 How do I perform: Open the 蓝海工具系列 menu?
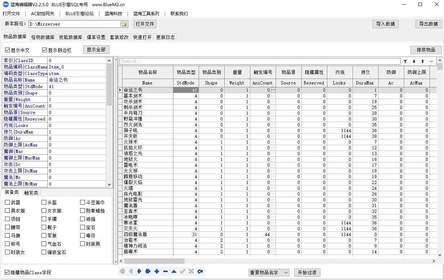(146, 14)
